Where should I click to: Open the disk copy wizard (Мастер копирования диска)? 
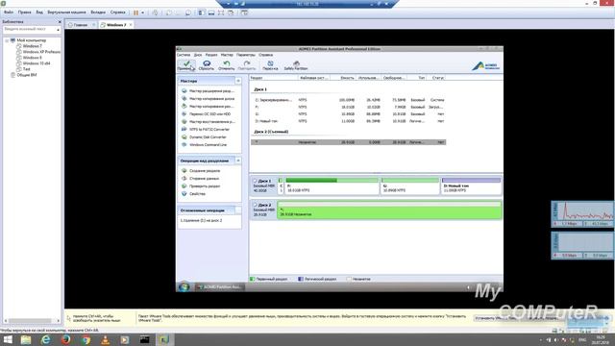click(x=208, y=99)
